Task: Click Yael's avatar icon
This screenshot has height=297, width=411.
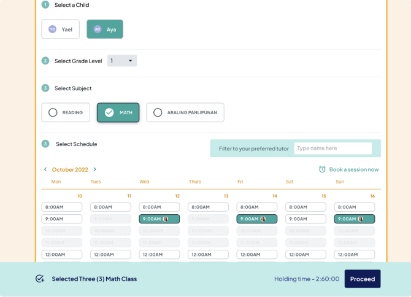Action: (x=53, y=29)
